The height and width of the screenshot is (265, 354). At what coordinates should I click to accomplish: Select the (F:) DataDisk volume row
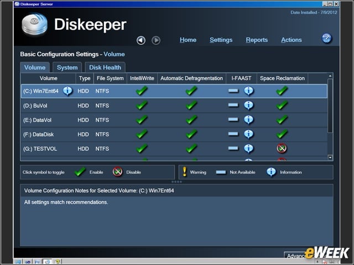174,134
